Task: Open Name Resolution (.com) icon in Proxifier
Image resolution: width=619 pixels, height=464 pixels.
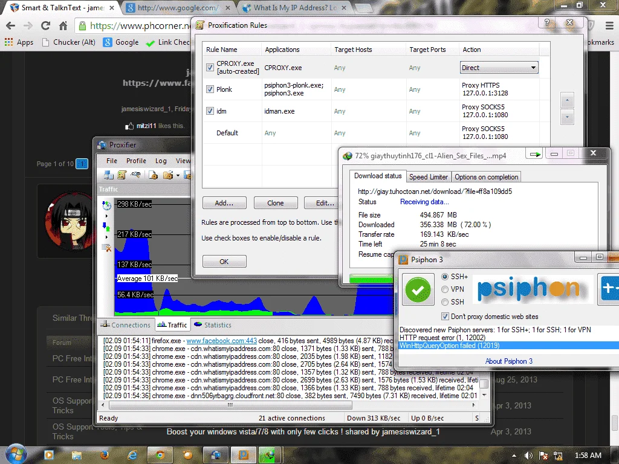Action: pos(135,175)
